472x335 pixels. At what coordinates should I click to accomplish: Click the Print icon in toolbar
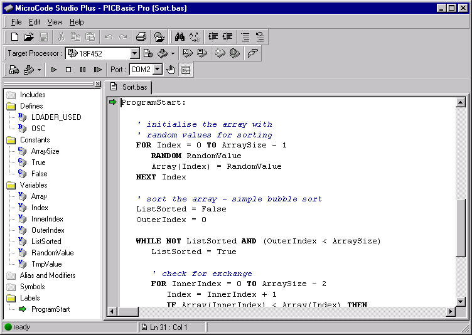point(142,37)
